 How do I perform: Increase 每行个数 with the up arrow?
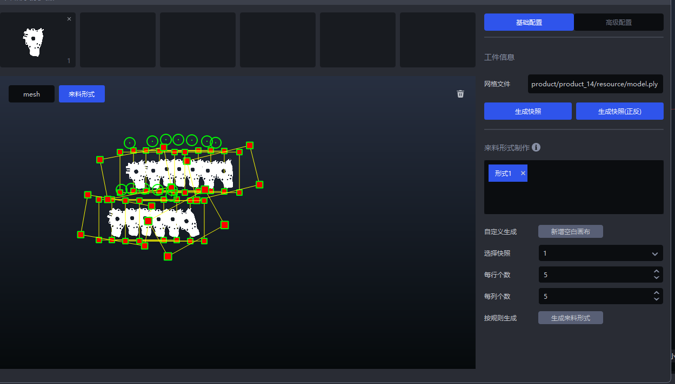[656, 272]
